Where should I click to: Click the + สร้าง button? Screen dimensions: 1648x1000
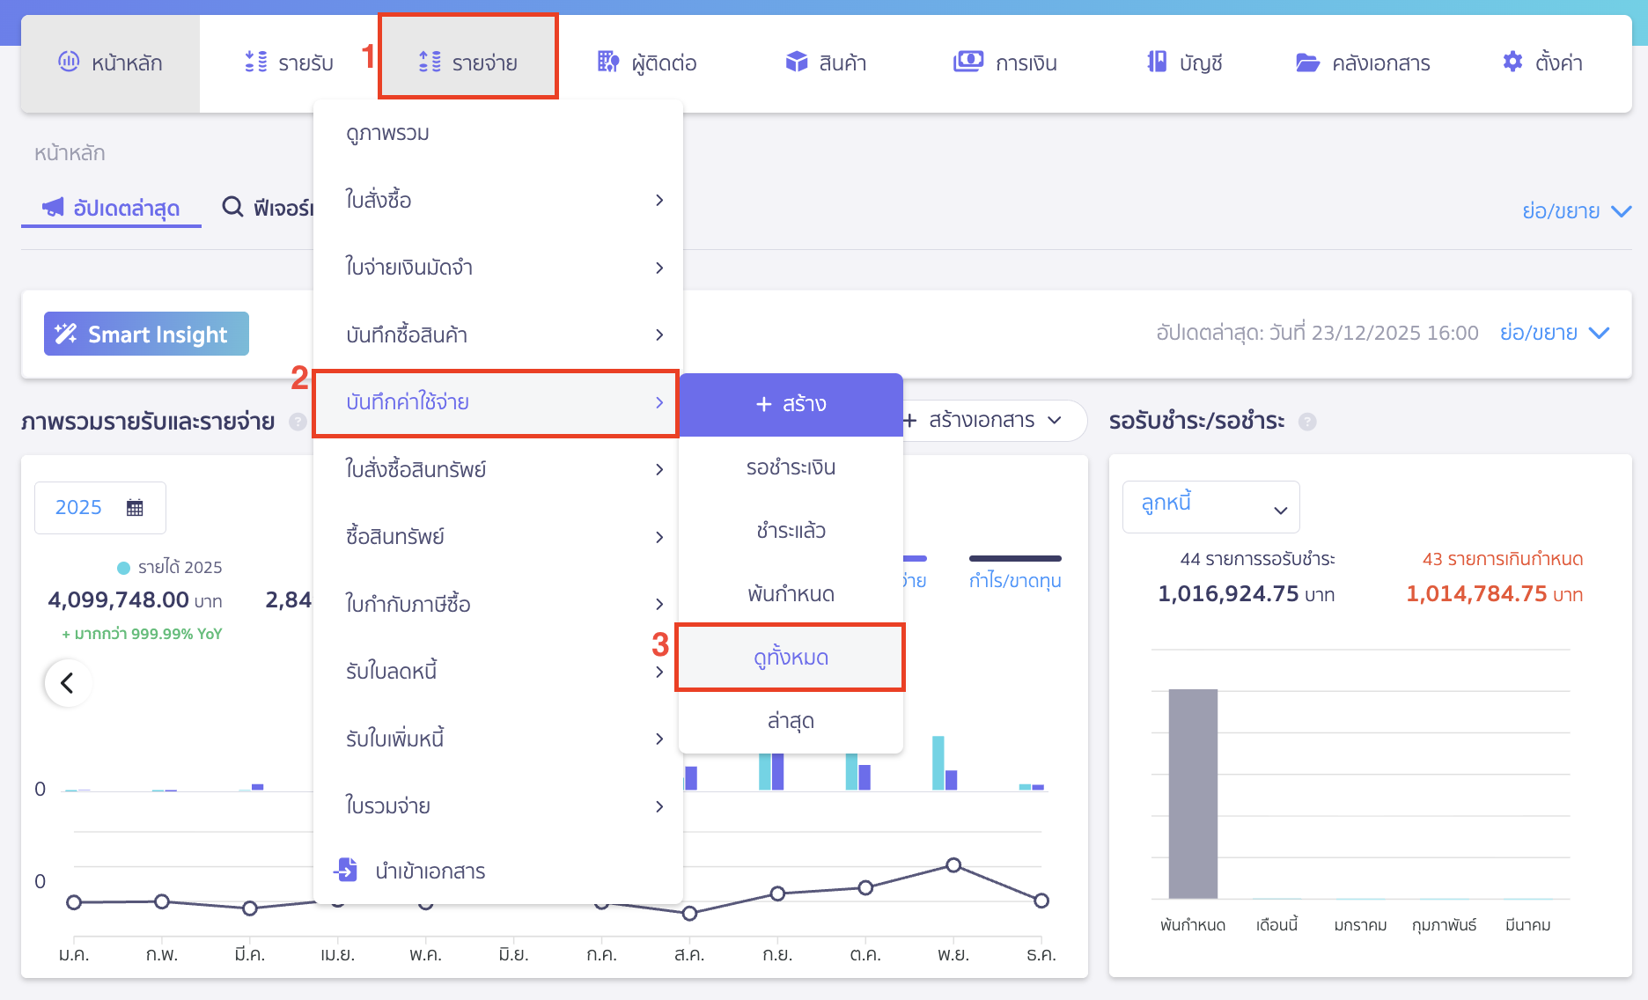point(791,404)
